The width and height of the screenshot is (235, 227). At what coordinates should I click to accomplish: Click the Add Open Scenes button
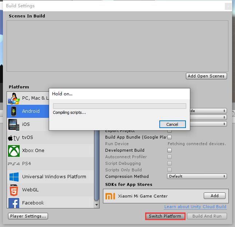(x=206, y=76)
